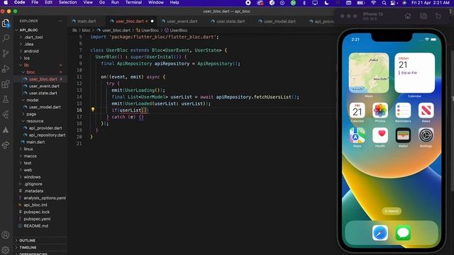The width and height of the screenshot is (454, 255).
Task: Click the simulator Rotate icon
Action: pyautogui.click(x=438, y=16)
